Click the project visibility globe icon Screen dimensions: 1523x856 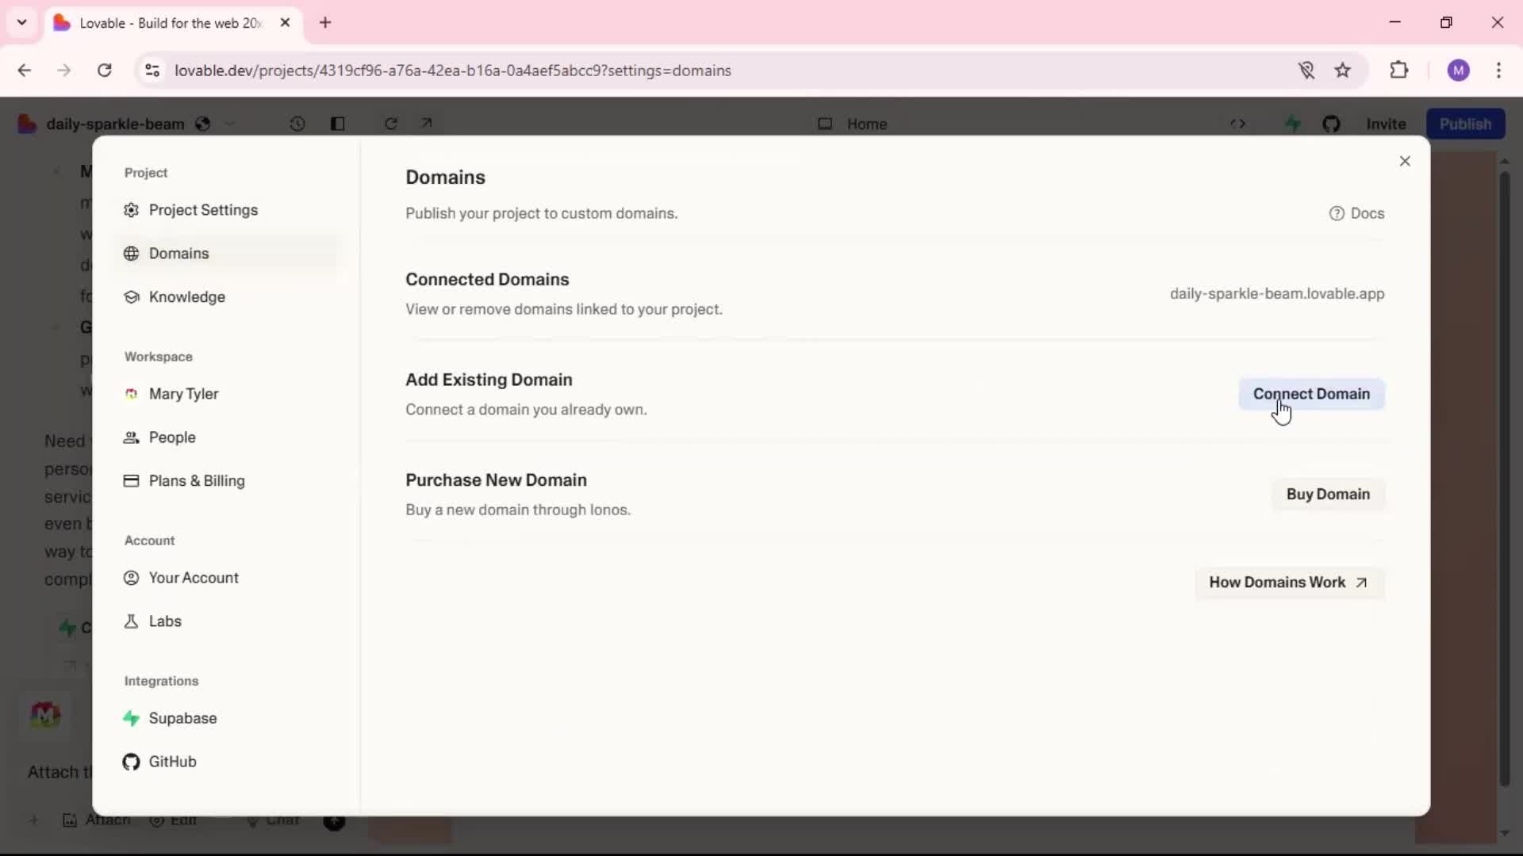coord(203,124)
